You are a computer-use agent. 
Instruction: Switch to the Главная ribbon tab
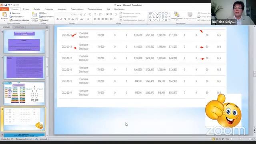click(15, 9)
